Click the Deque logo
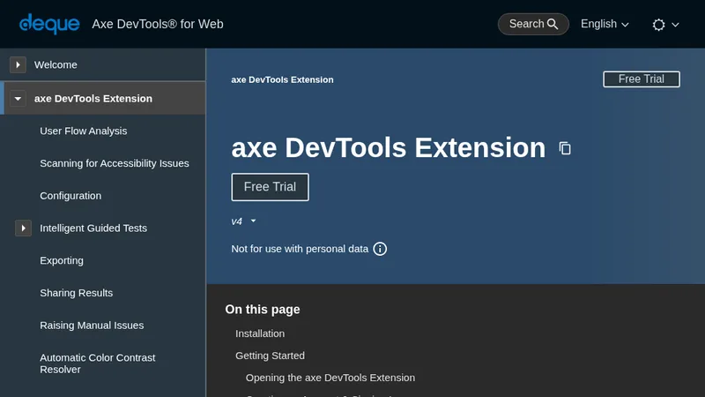705x397 pixels. 49,24
